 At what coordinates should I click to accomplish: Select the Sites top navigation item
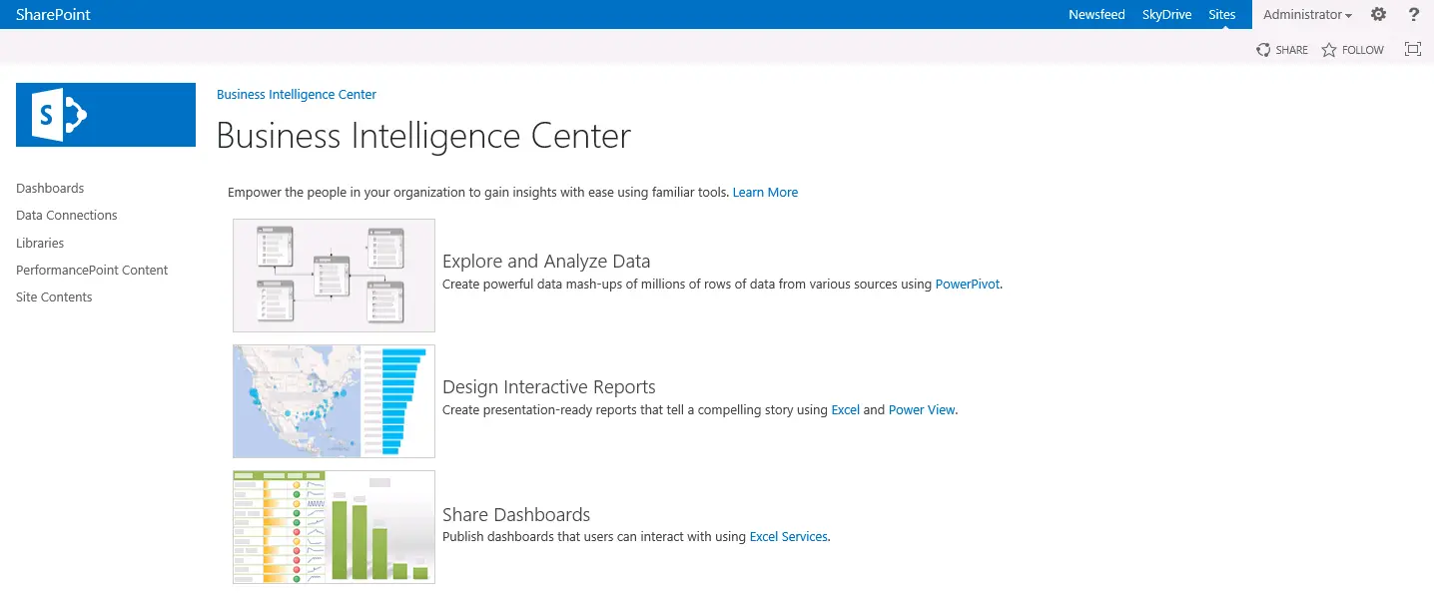1222,14
